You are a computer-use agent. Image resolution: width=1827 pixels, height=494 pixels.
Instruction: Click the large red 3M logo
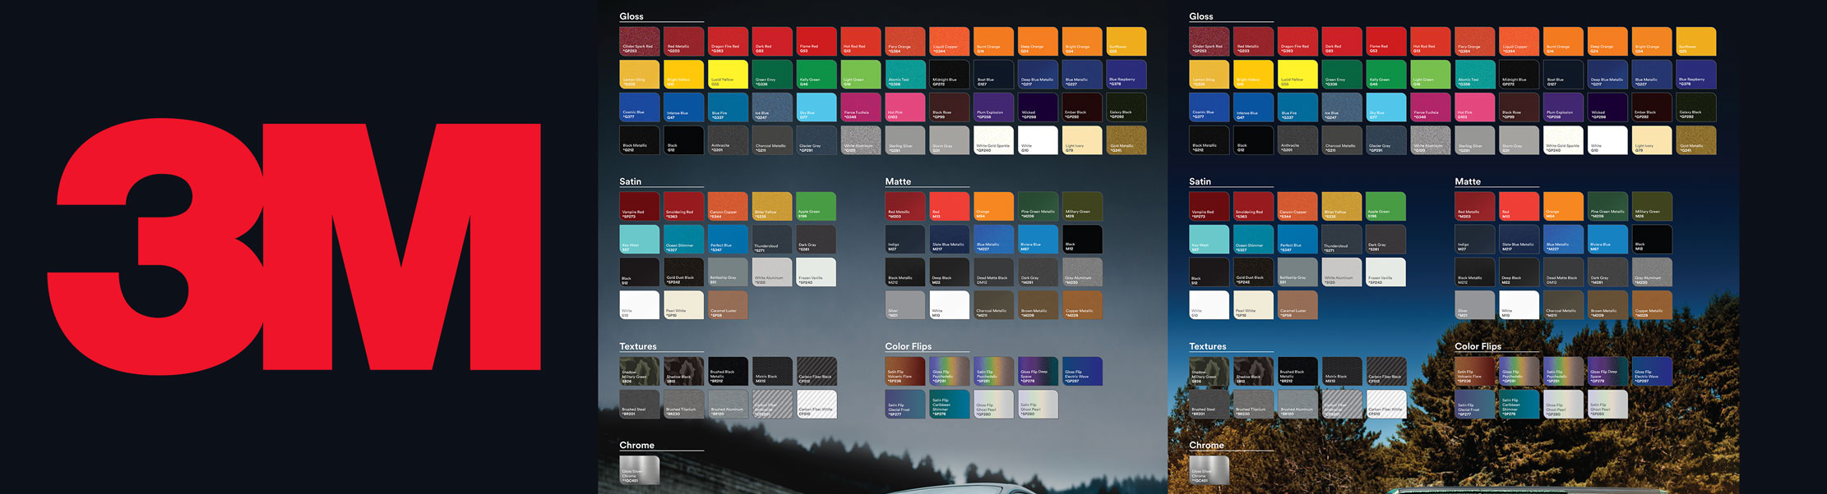(x=294, y=247)
